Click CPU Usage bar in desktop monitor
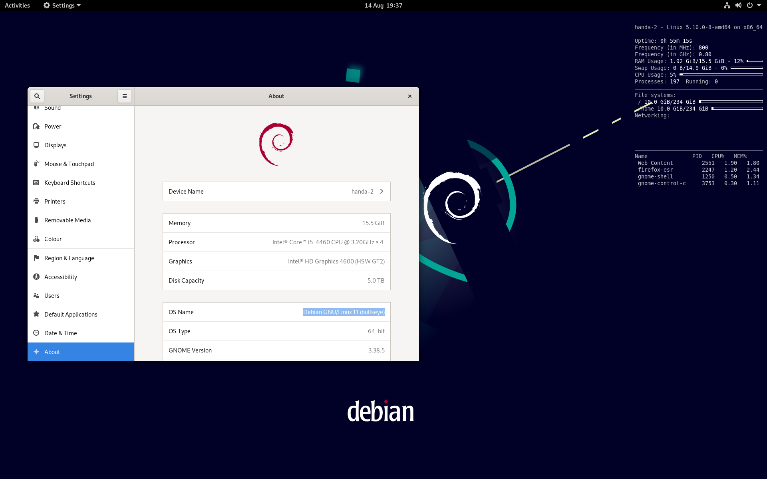 pyautogui.click(x=721, y=75)
